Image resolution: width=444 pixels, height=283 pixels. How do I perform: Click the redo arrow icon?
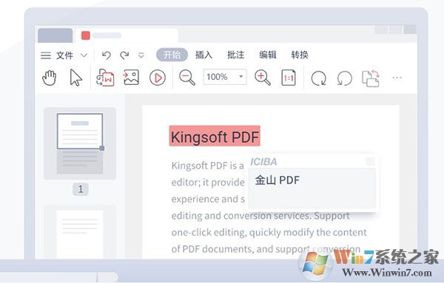click(x=124, y=55)
